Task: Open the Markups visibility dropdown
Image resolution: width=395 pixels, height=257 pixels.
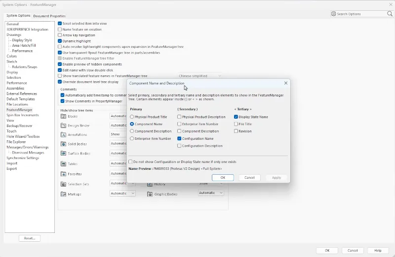Action: click(122, 193)
